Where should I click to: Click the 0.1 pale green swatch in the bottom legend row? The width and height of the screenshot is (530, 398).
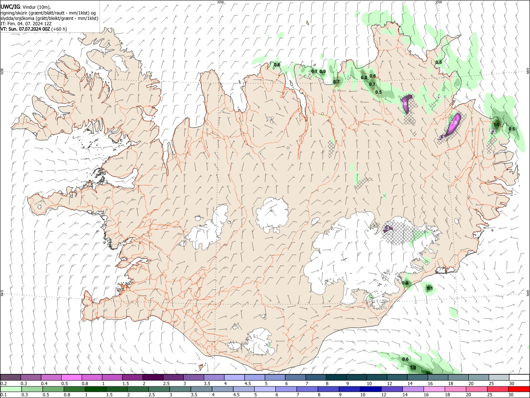[x=11, y=389]
